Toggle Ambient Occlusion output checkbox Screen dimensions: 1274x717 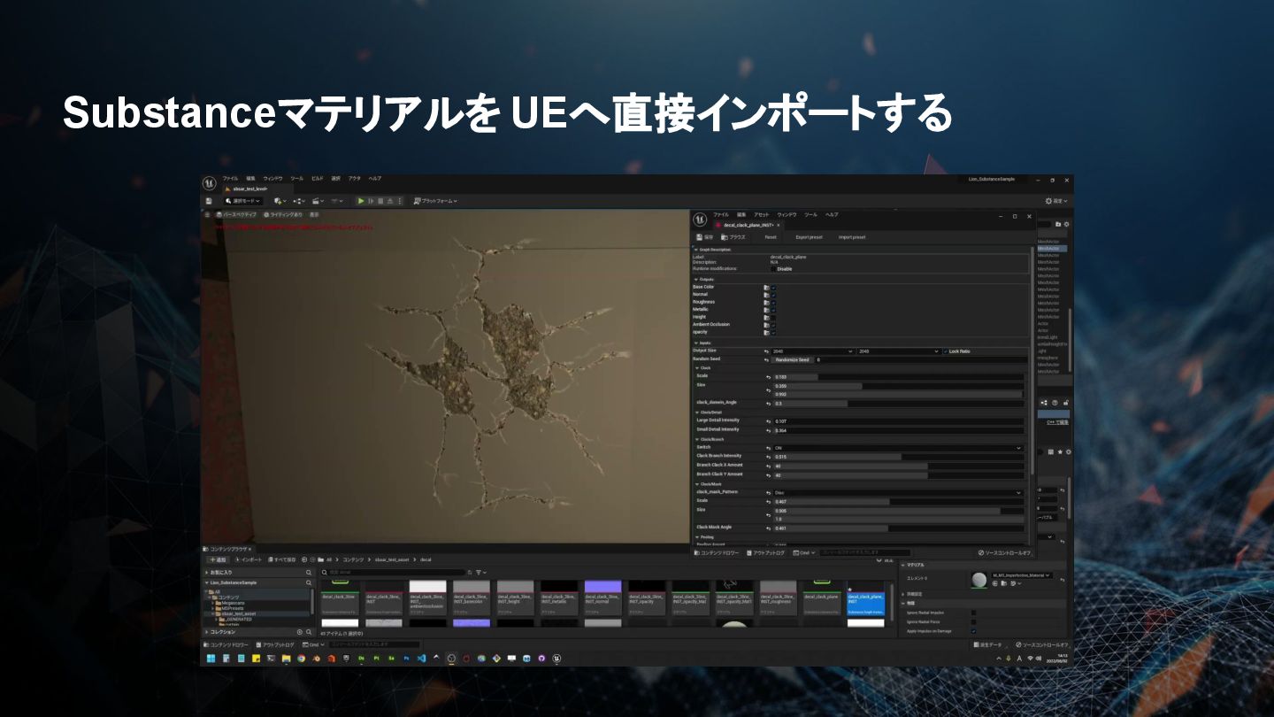point(773,325)
